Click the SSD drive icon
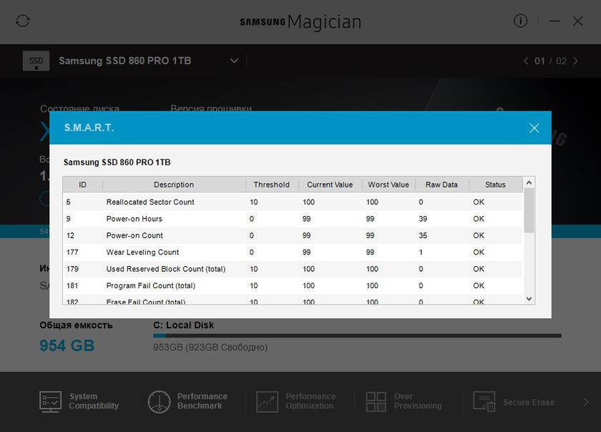601x432 pixels. tap(36, 62)
